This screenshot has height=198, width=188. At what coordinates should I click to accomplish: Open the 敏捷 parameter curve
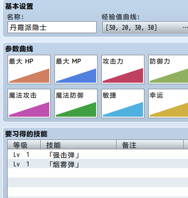coord(123,103)
